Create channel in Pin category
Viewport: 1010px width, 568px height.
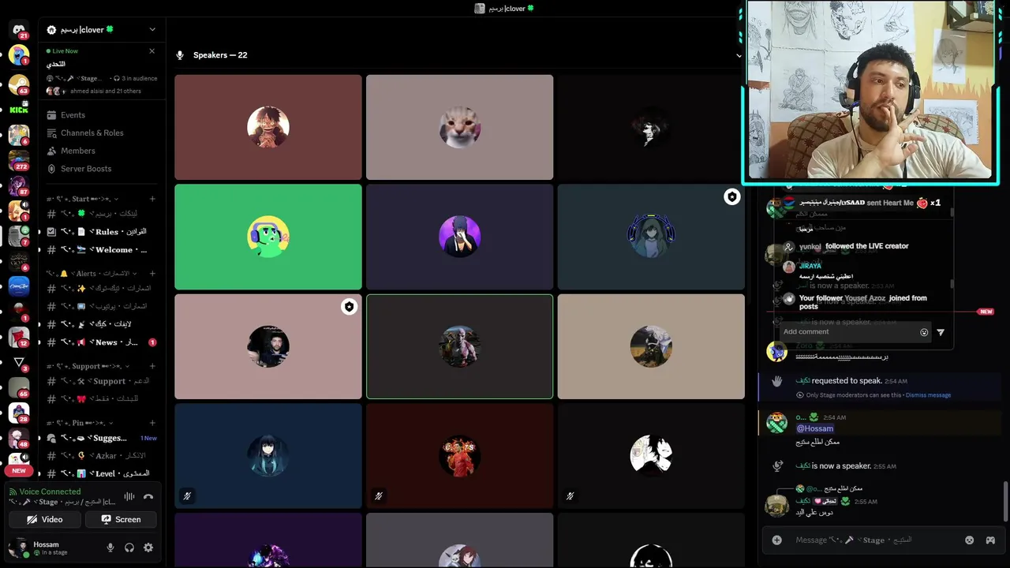(152, 423)
